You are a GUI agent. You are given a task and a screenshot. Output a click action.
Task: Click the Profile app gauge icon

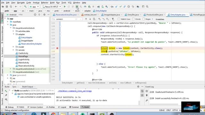pos(85,7)
